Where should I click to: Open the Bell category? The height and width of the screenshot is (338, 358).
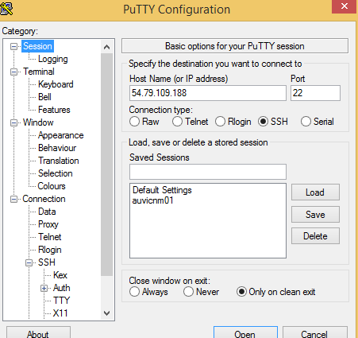click(44, 97)
